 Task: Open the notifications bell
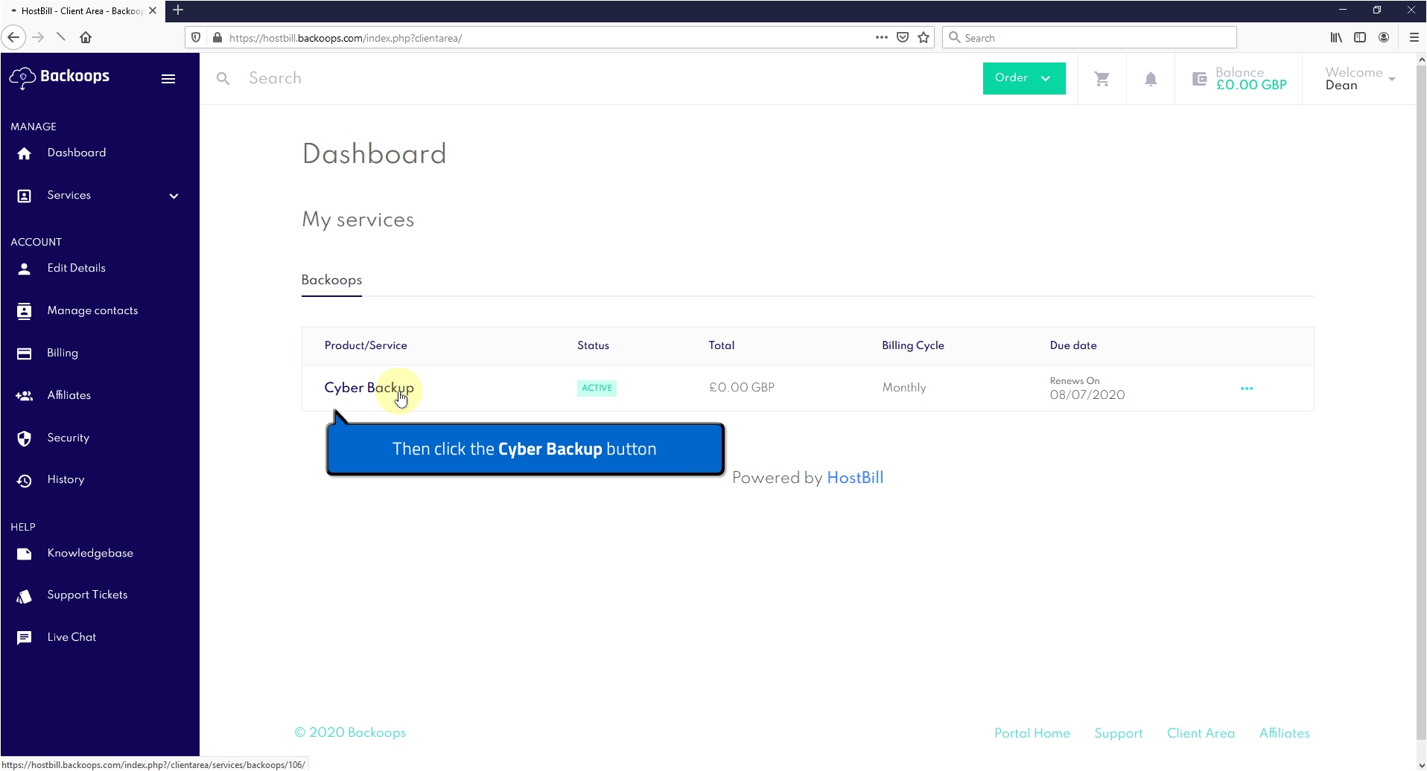coord(1151,79)
